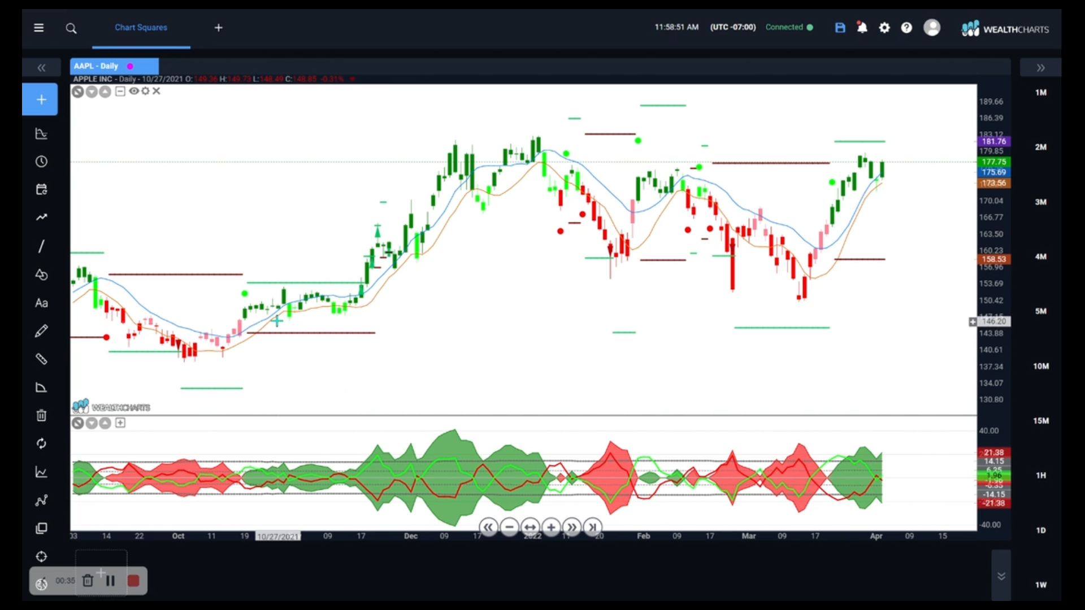Minimize the price pane with minus box
The image size is (1085, 610).
[x=120, y=91]
